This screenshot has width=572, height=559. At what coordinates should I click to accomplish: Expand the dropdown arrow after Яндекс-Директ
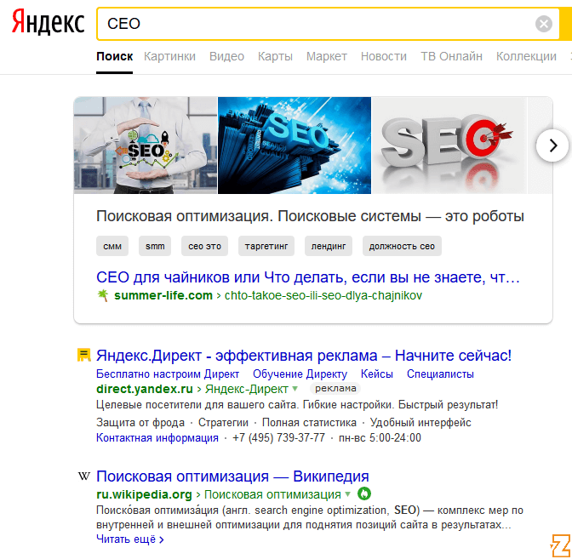295,389
